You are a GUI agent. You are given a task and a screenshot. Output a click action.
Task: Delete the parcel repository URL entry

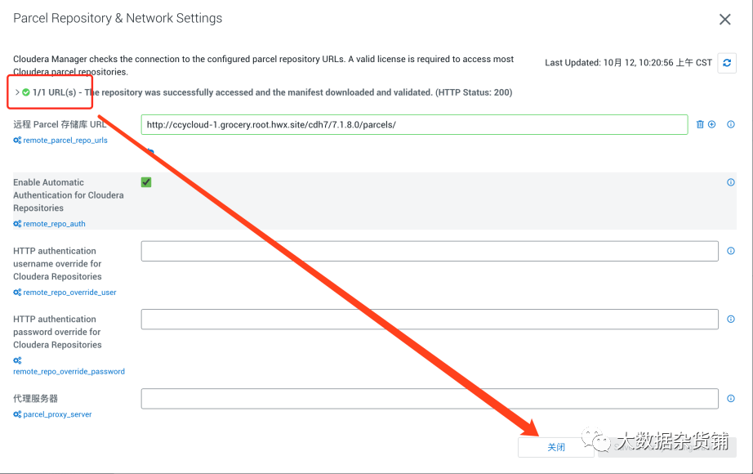pos(700,124)
